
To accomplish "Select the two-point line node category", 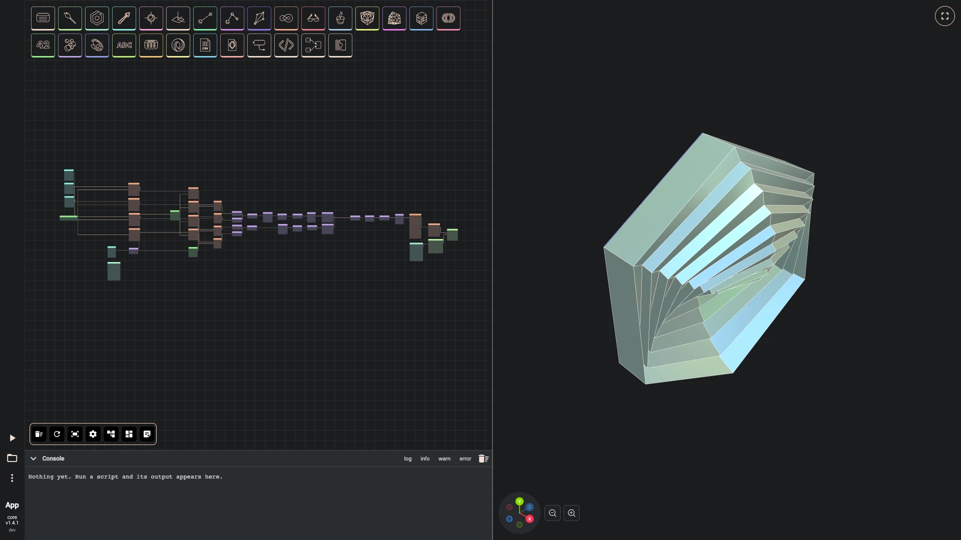I will point(205,18).
